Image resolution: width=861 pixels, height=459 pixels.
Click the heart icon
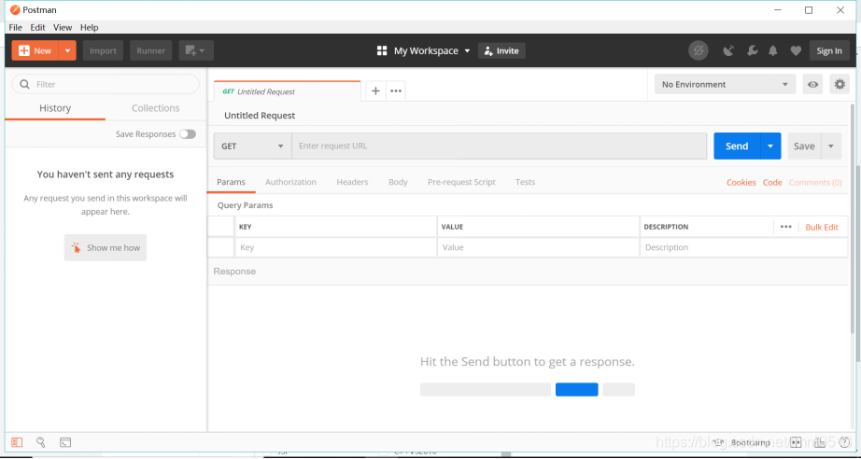tap(796, 50)
